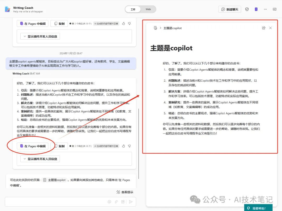The width and height of the screenshot is (282, 211).
Task: Click the attach paperclip icon
Action: coord(116,202)
